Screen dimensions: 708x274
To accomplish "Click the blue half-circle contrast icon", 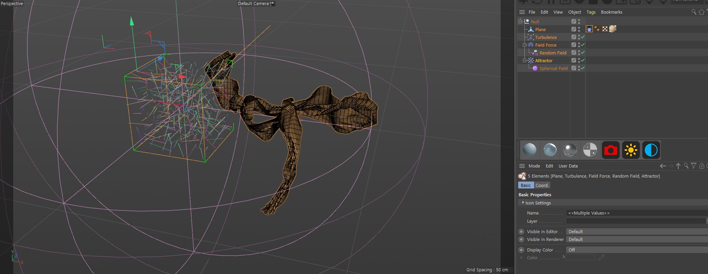I will 651,150.
